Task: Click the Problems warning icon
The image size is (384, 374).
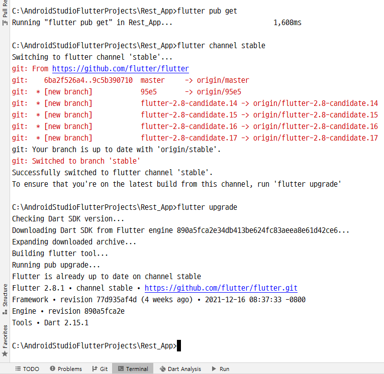Action: 52,368
